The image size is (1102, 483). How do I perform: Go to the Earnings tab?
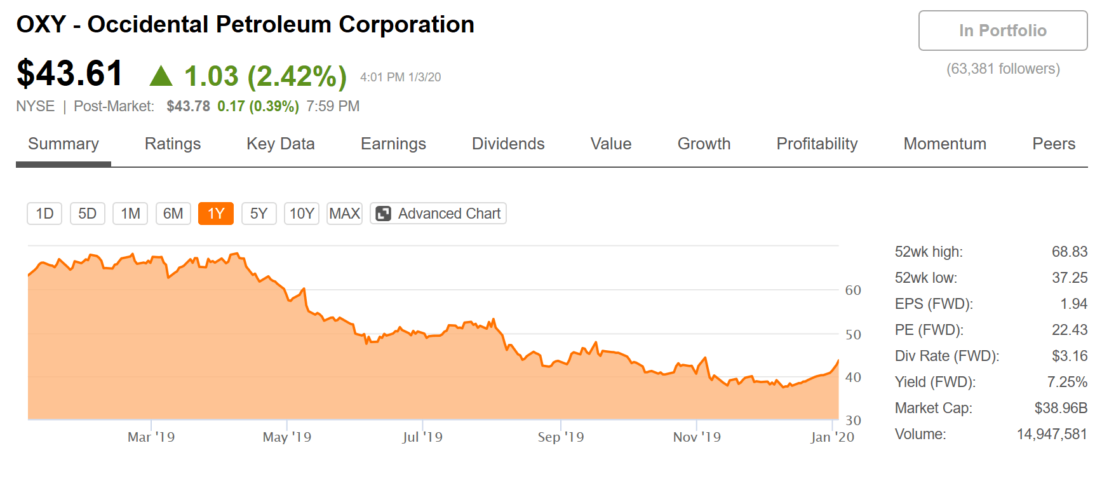(x=393, y=144)
